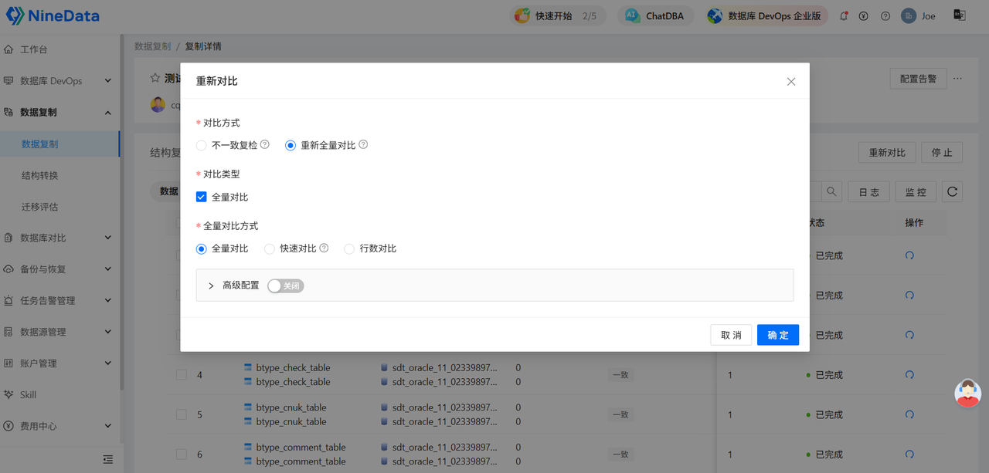
Task: Click the refresh icon beside the 监控 button
Action: (x=952, y=191)
